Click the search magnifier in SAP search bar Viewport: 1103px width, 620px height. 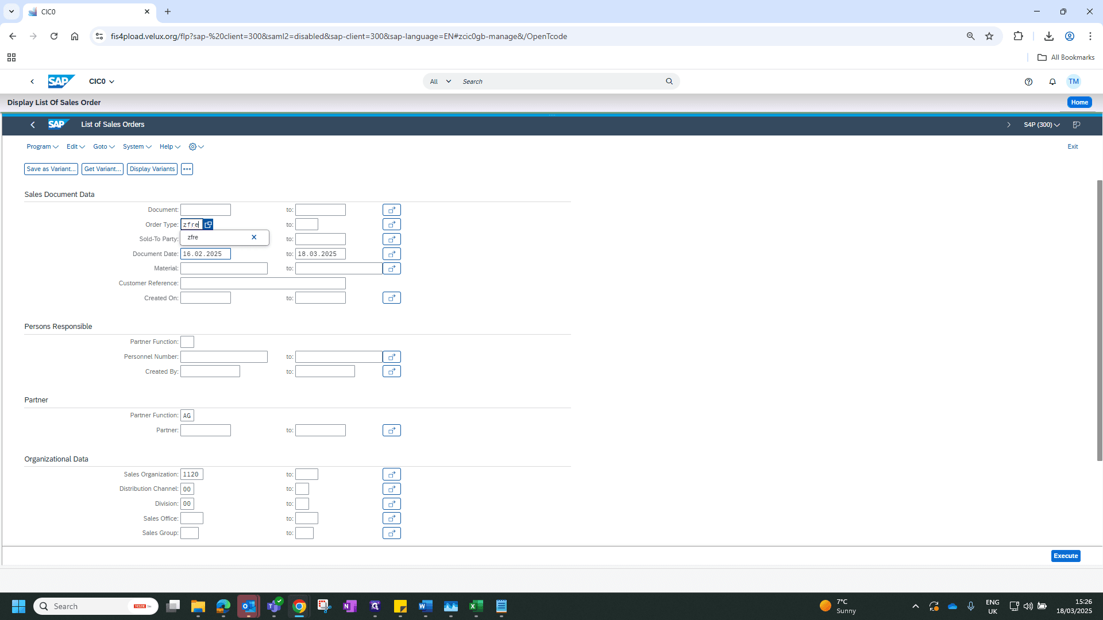pos(669,82)
